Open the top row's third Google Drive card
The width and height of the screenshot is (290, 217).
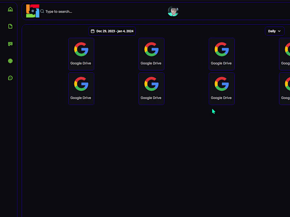click(x=222, y=54)
